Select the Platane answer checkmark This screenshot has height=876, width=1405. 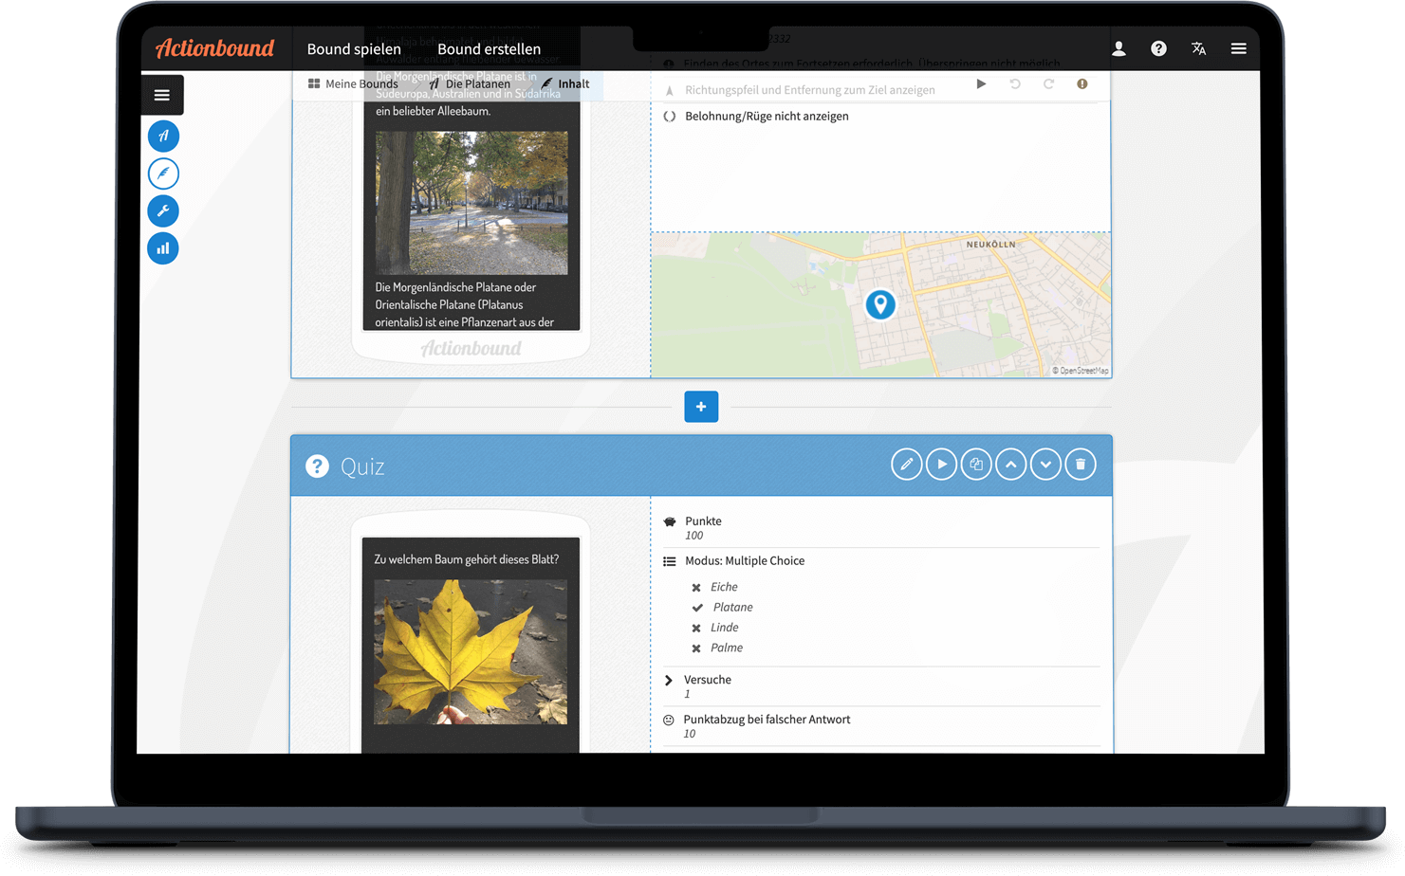pos(695,607)
